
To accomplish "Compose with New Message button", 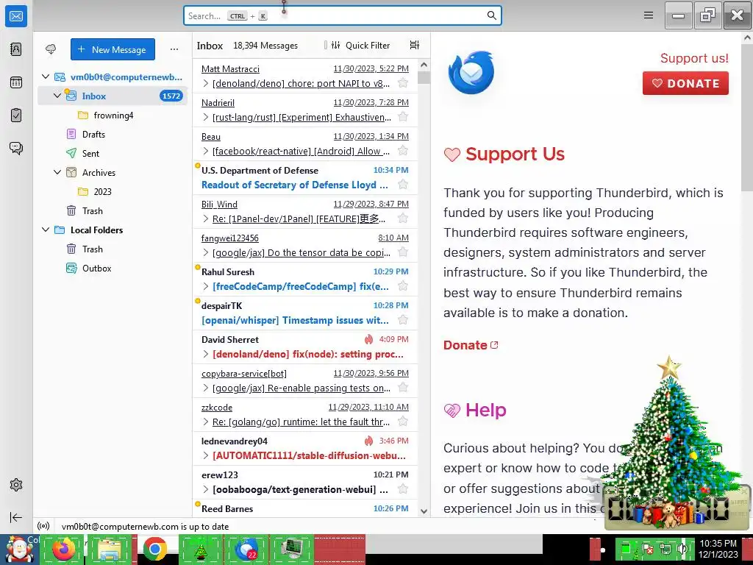I will pos(113,49).
